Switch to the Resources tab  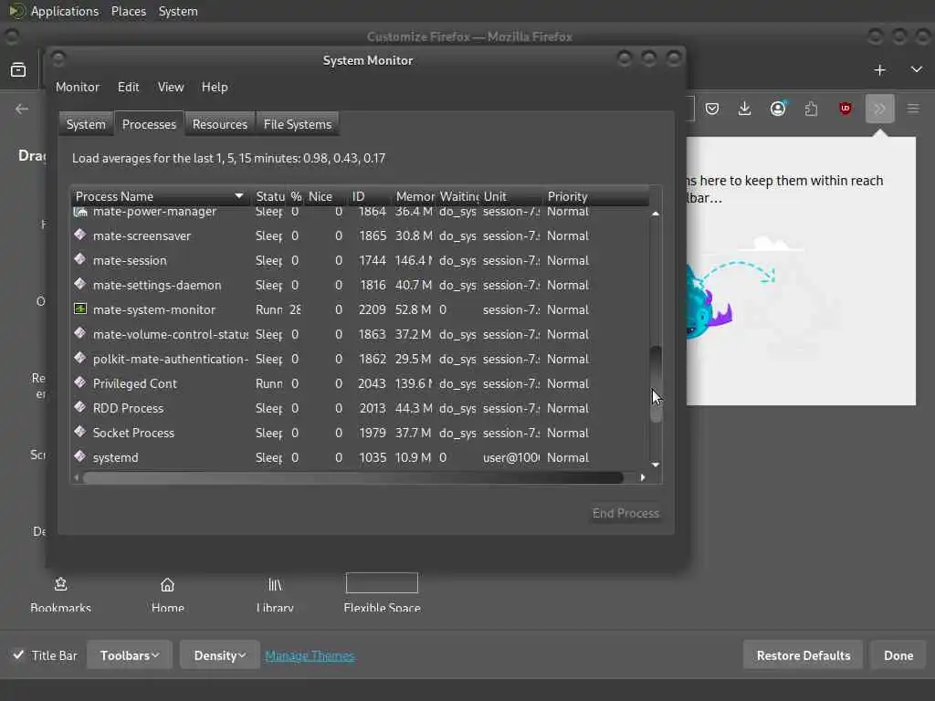pos(219,124)
